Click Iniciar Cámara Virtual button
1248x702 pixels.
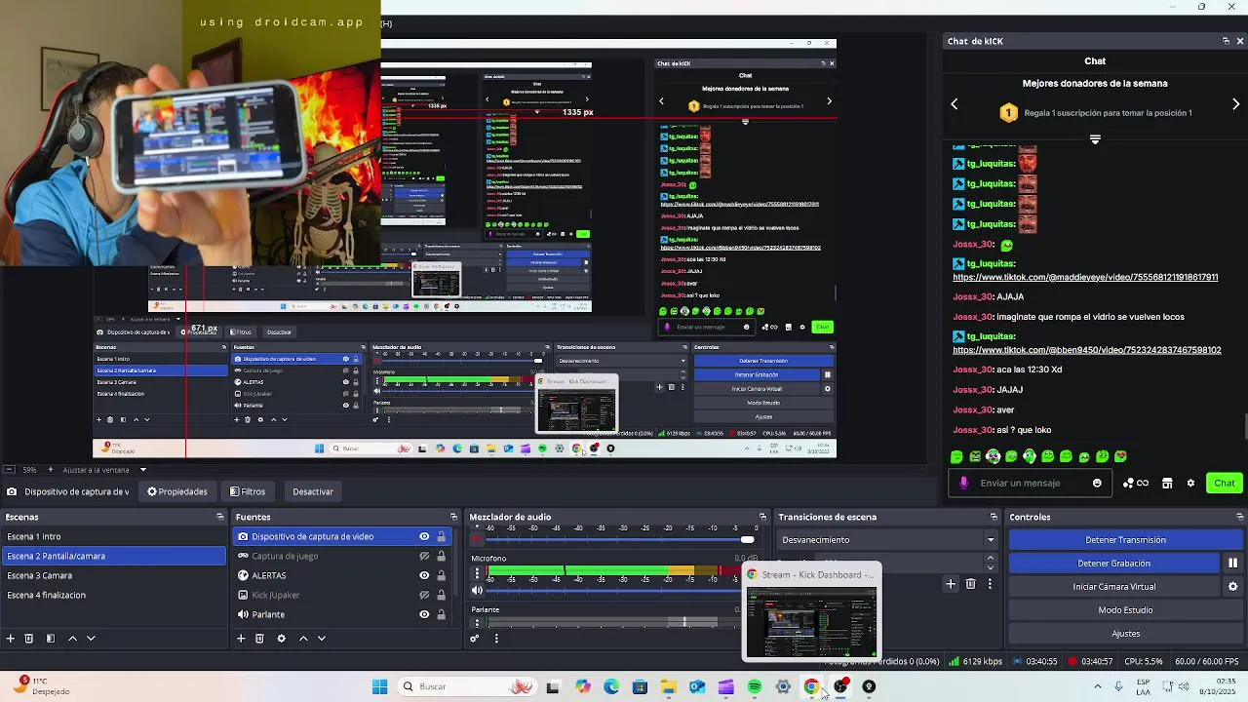click(1113, 587)
